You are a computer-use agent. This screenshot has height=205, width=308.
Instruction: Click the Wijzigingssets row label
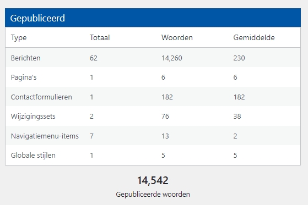pyautogui.click(x=33, y=117)
